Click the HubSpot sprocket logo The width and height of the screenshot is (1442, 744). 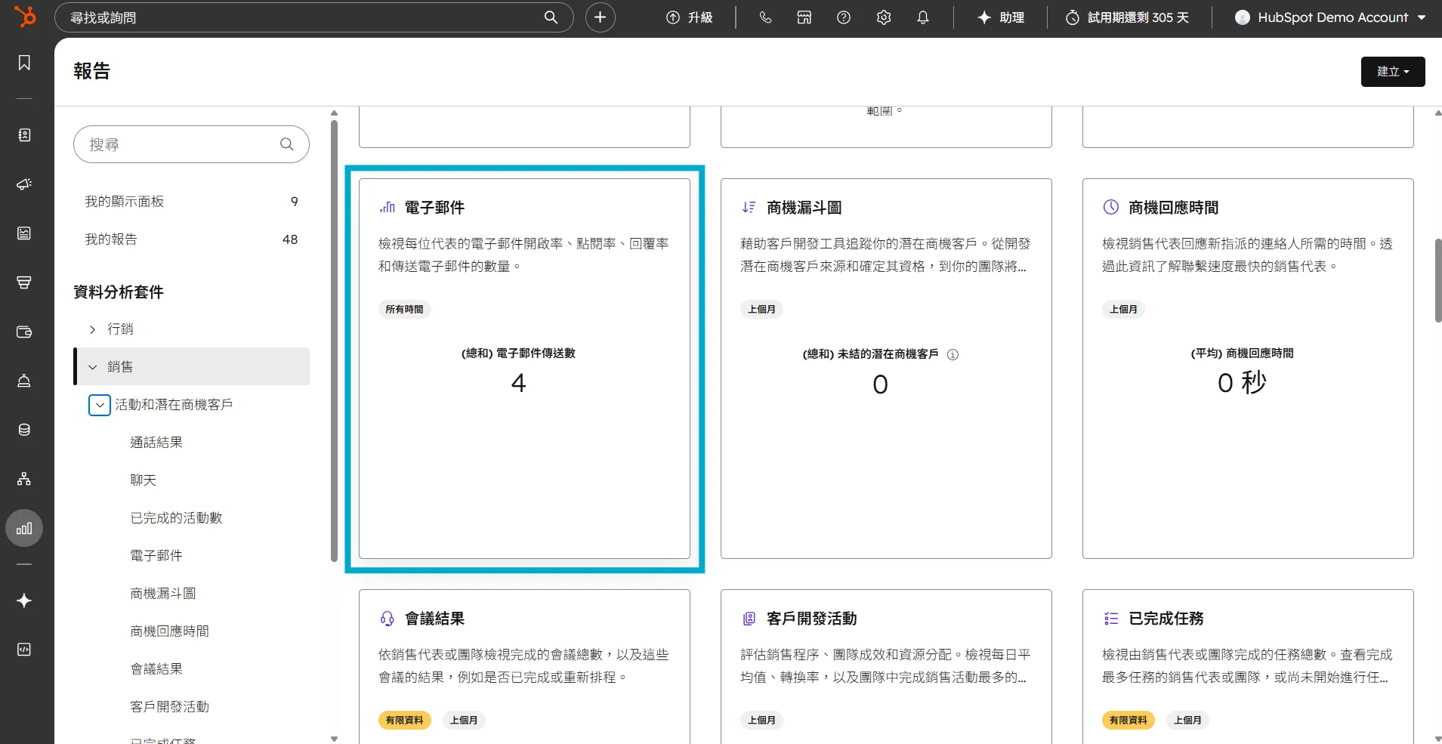click(x=25, y=16)
